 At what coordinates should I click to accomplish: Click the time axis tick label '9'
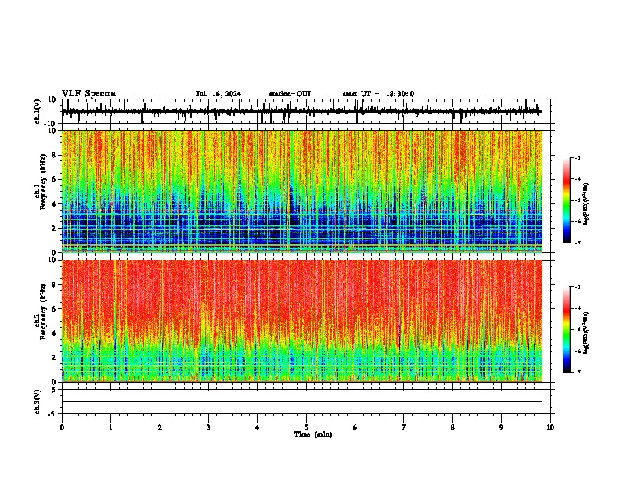click(501, 427)
